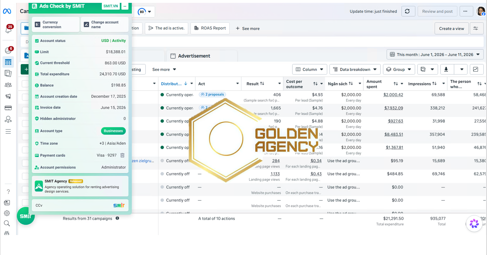Image resolution: width=487 pixels, height=255 pixels.
Task: Open the ROAS Report tab
Action: coord(210,28)
